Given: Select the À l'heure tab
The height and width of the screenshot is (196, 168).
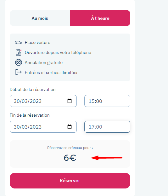Looking at the screenshot, I should [x=100, y=18].
